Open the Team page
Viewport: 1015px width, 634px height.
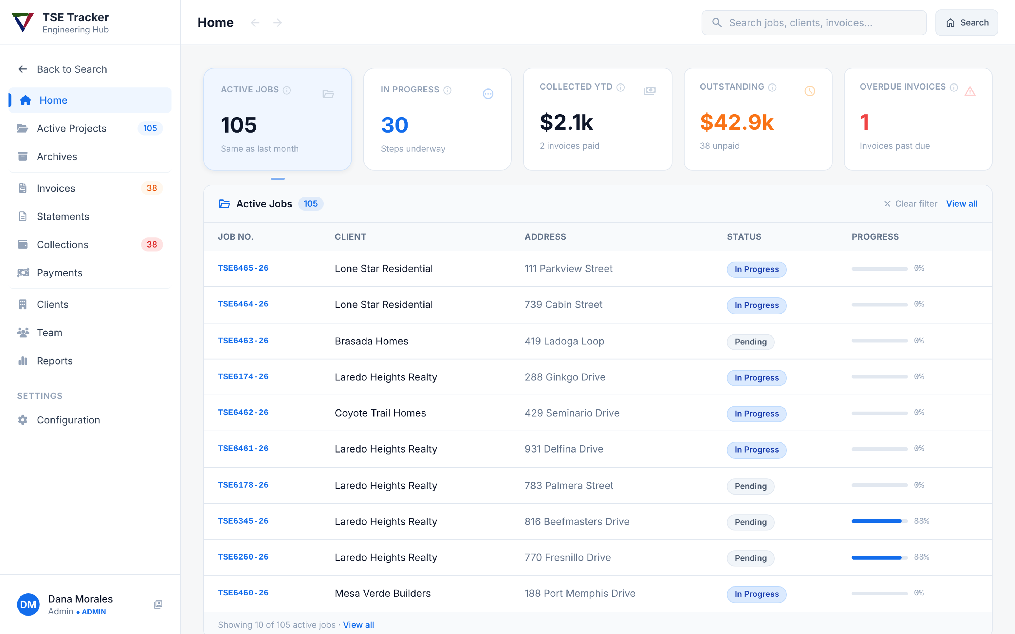click(90, 333)
